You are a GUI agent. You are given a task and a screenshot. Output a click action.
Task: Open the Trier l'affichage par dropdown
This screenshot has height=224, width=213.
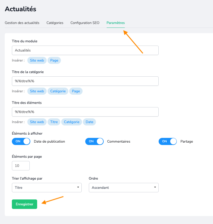(x=47, y=188)
